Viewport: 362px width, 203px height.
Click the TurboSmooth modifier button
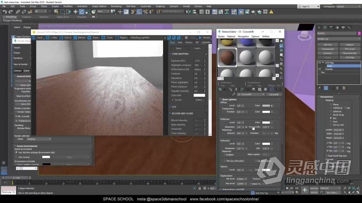(x=328, y=49)
